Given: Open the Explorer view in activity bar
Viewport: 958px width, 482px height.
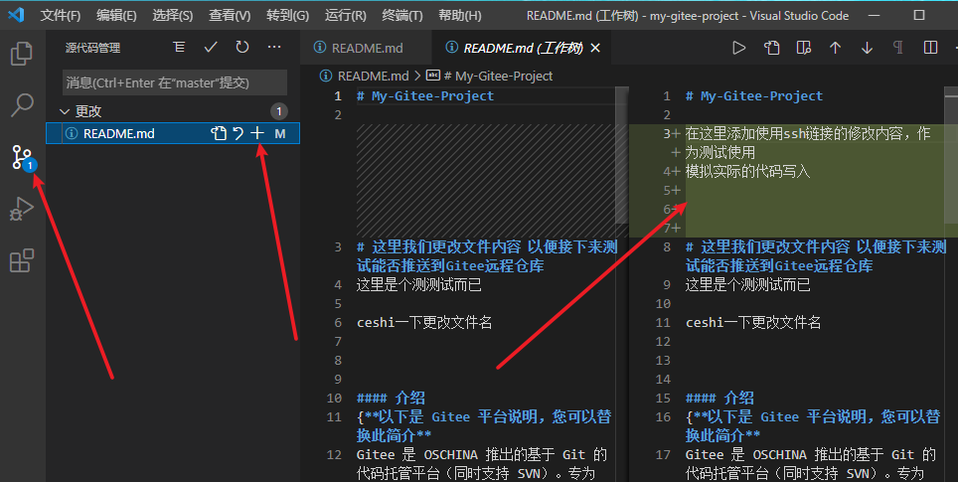Looking at the screenshot, I should (x=22, y=54).
